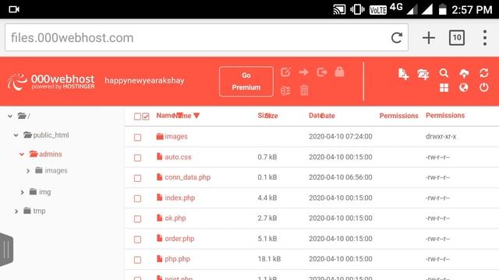This screenshot has width=499, height=280.
Task: Reload the page in browser address bar
Action: pos(397,38)
